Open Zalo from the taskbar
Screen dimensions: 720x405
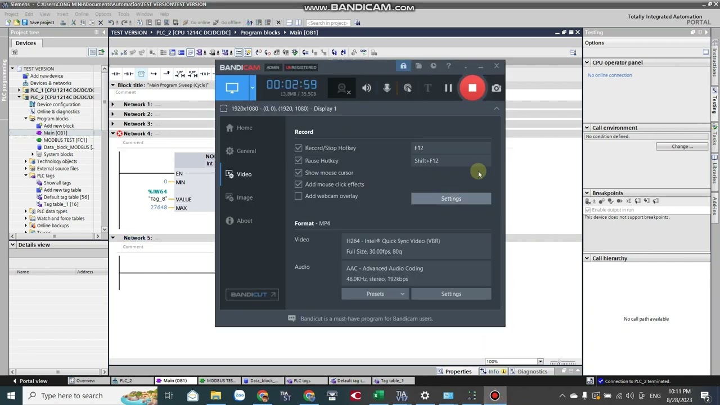click(240, 396)
